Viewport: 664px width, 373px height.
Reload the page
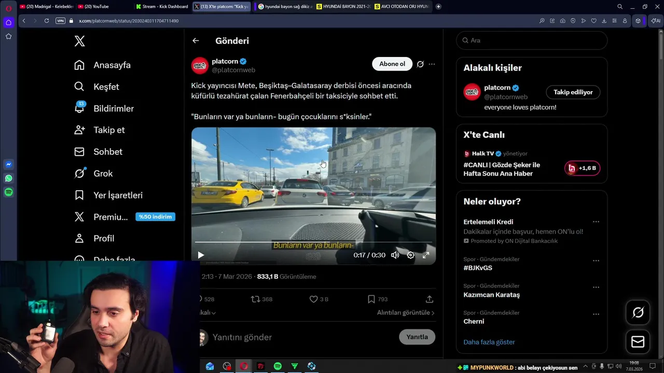tap(47, 21)
